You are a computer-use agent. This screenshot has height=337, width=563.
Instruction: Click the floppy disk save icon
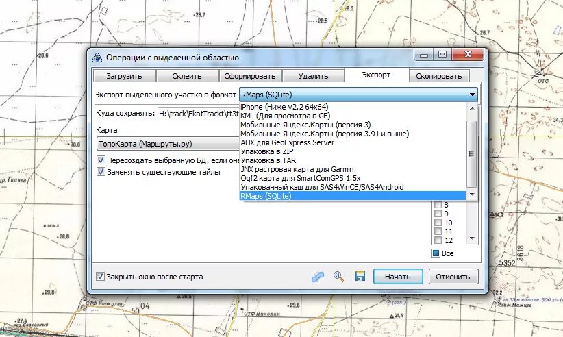point(360,276)
